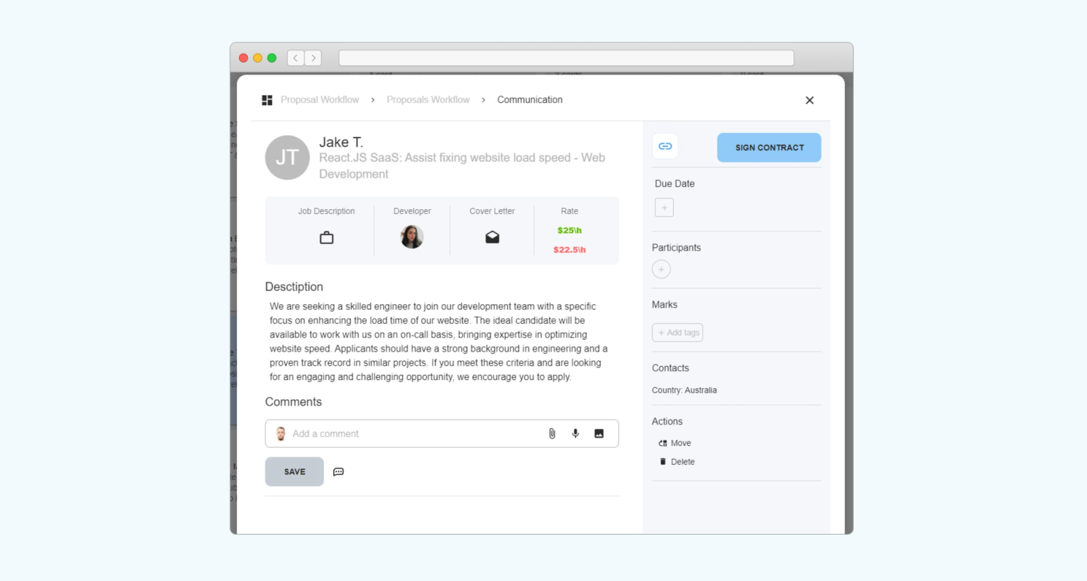
Task: Select the Delete action
Action: (677, 462)
